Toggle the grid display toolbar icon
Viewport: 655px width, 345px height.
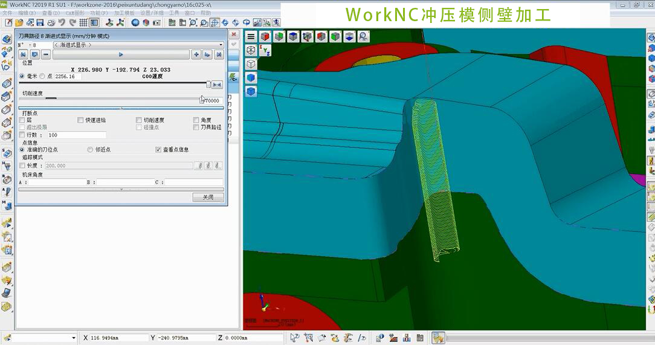pyautogui.click(x=83, y=22)
